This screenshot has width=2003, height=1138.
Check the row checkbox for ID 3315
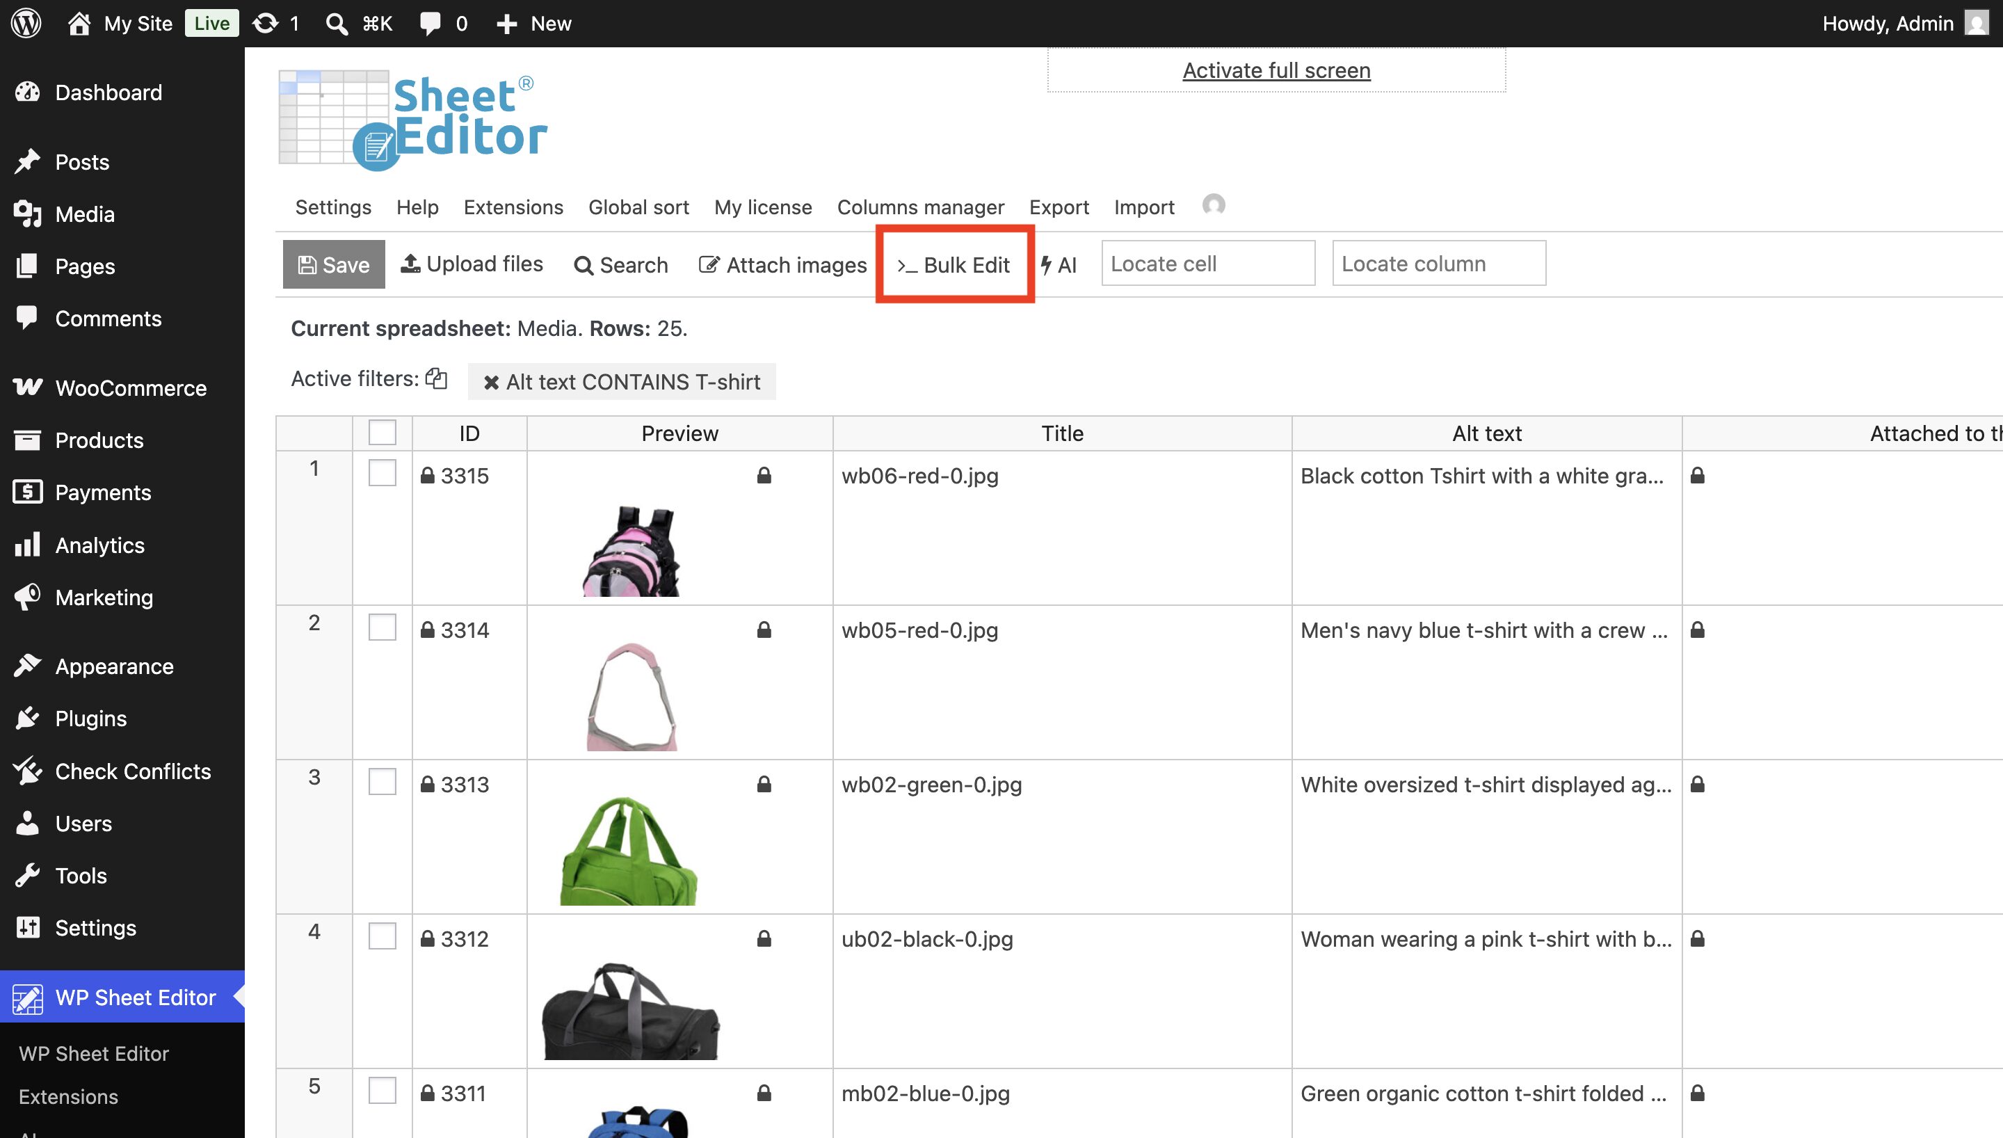point(382,473)
